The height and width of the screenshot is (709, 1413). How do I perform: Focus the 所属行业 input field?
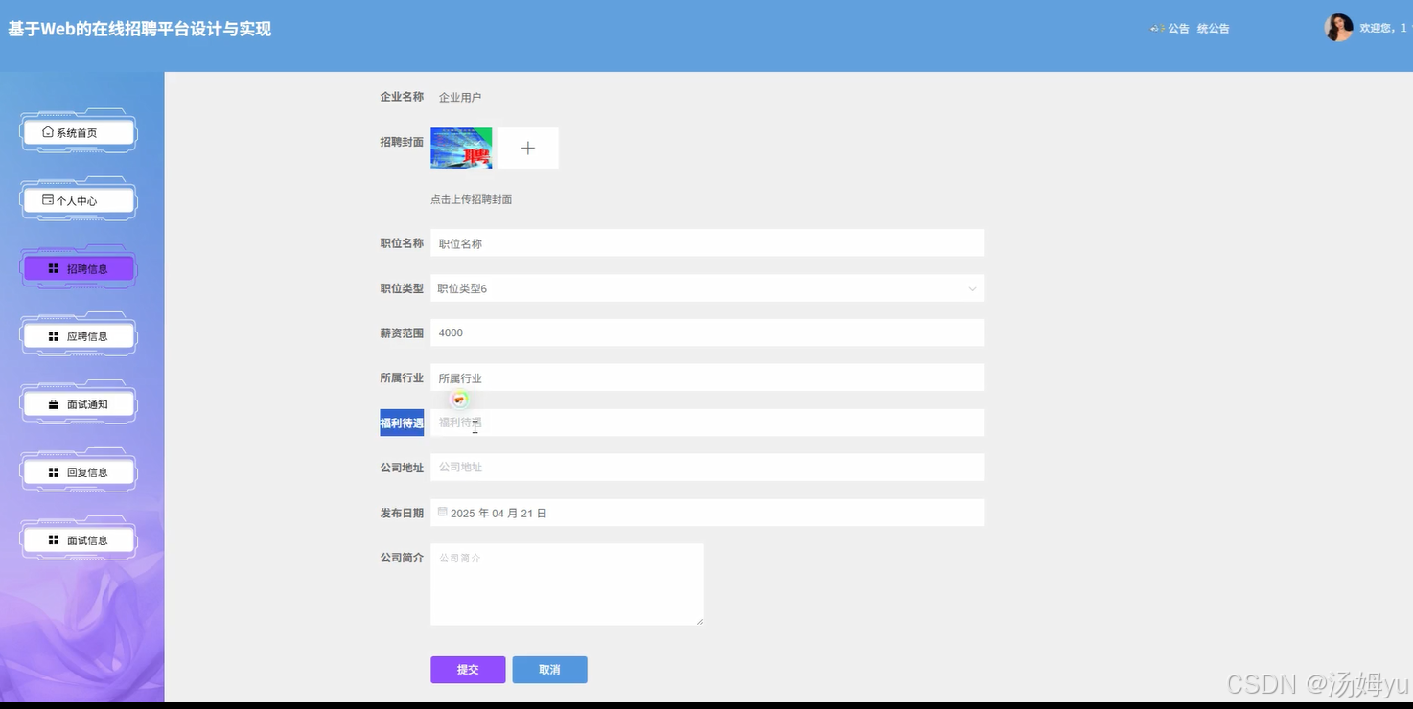(x=707, y=377)
